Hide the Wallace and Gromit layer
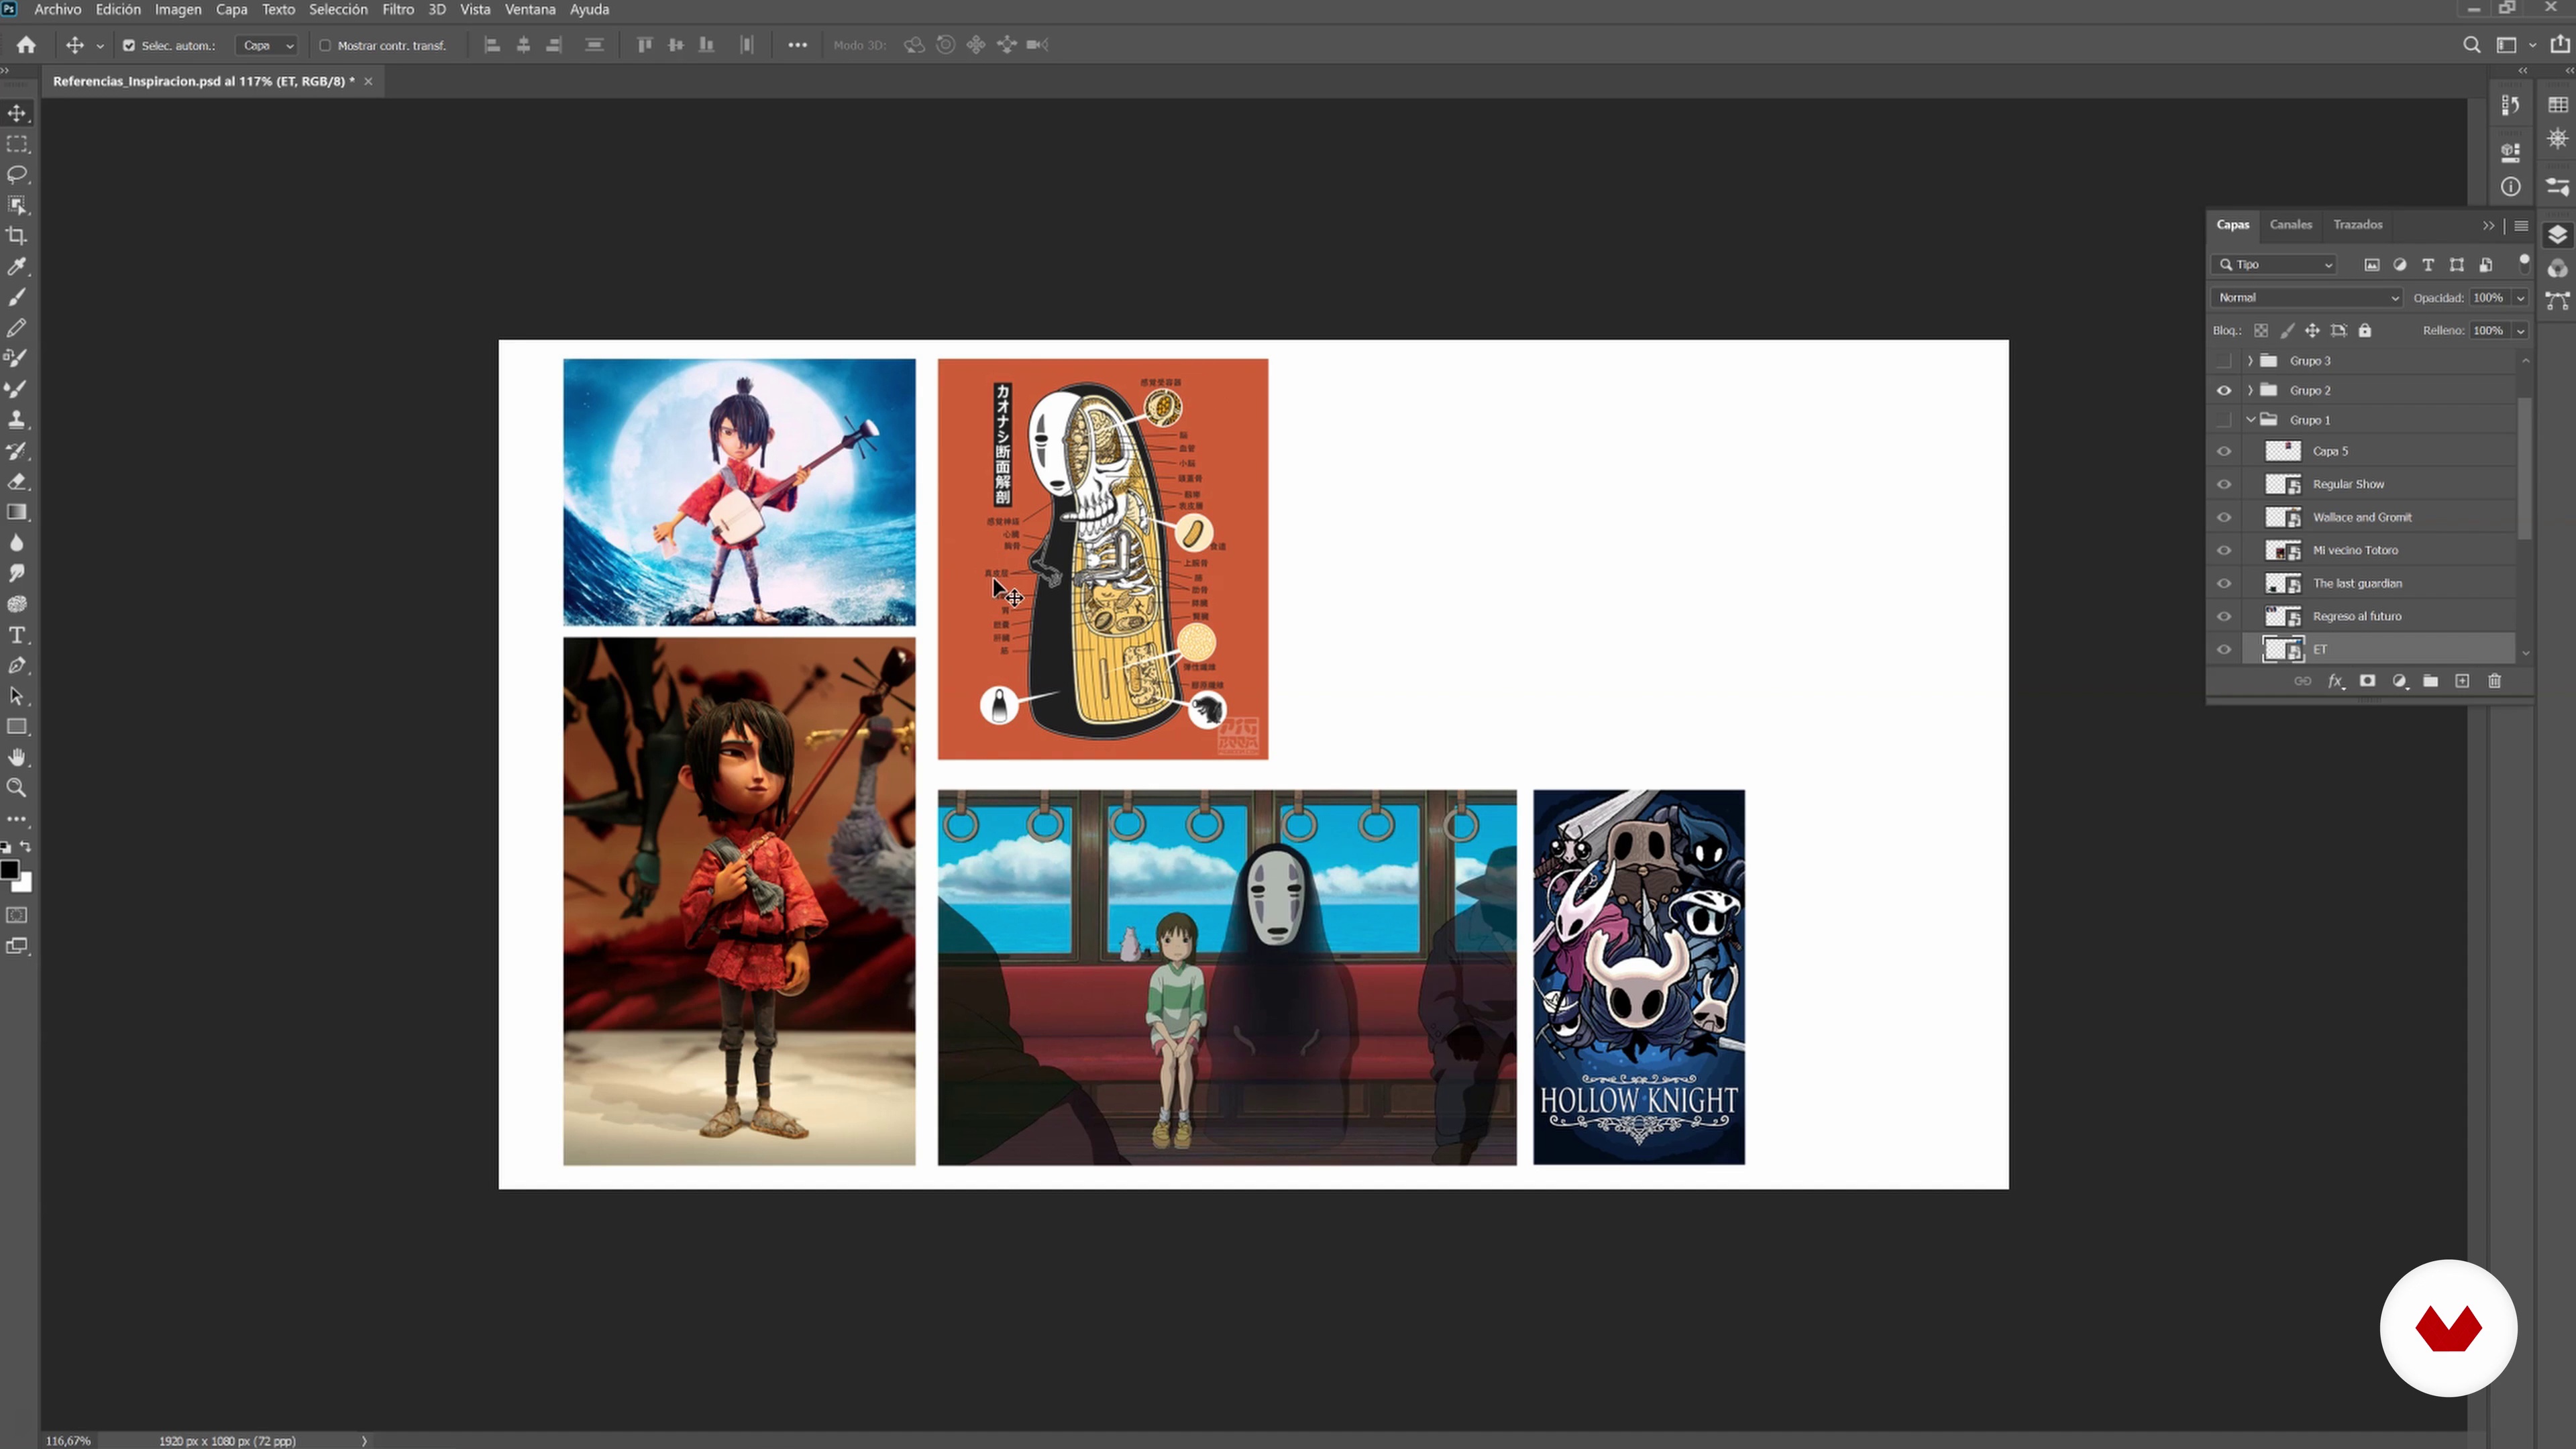 click(x=2223, y=517)
